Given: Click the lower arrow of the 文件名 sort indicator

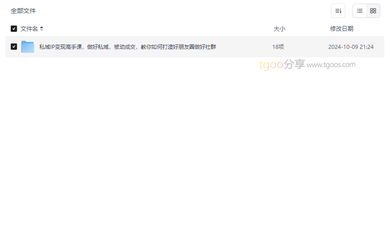Looking at the screenshot, I should [42, 30].
